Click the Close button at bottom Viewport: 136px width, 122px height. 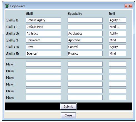coord(68,115)
